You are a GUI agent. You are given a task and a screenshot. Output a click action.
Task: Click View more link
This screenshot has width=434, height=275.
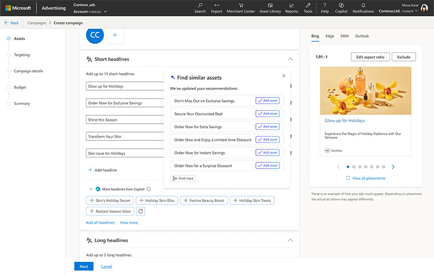coord(129,223)
